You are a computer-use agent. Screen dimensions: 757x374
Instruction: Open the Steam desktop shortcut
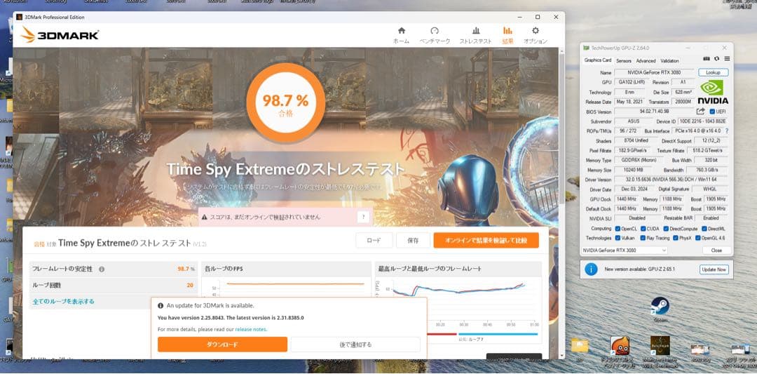click(x=660, y=309)
